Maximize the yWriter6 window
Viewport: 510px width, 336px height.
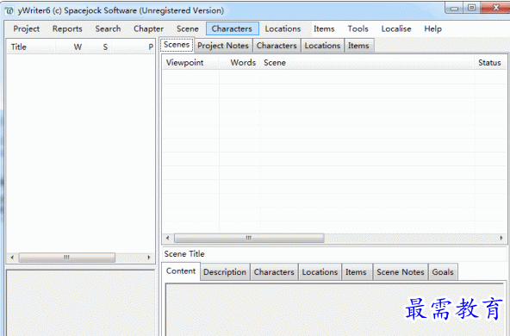point(471,8)
